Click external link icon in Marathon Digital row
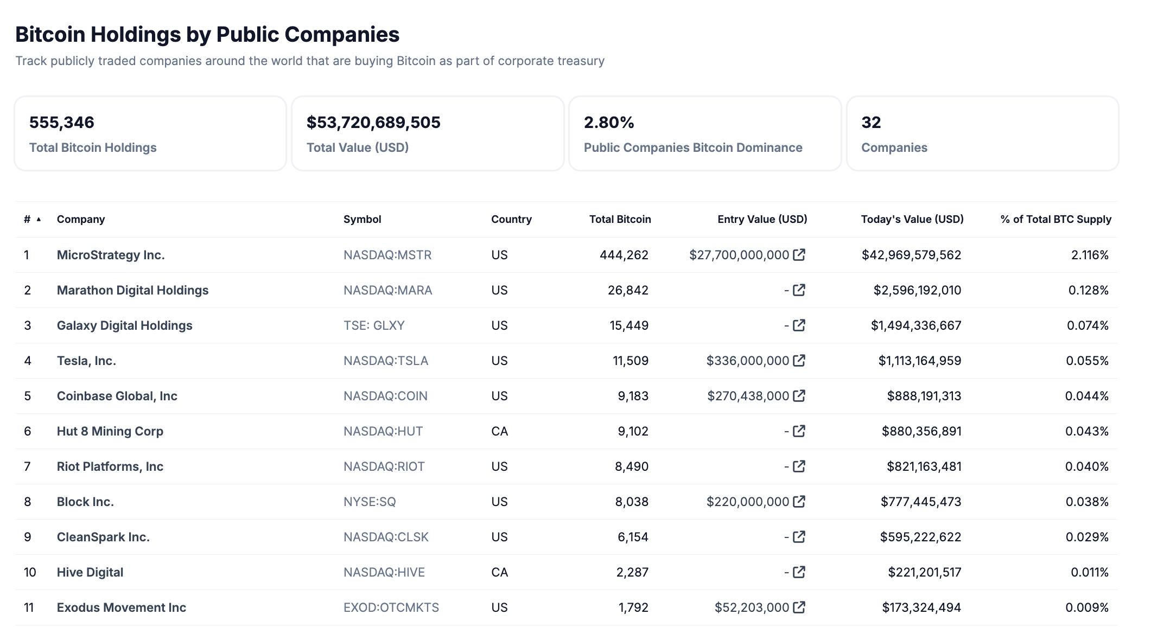This screenshot has width=1157, height=627. tap(799, 290)
